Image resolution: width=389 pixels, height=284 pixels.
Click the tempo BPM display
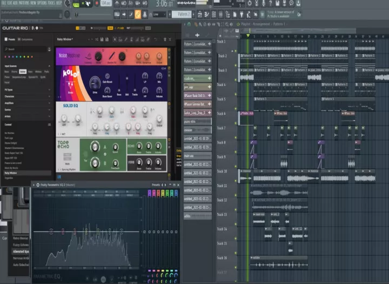pos(106,3)
